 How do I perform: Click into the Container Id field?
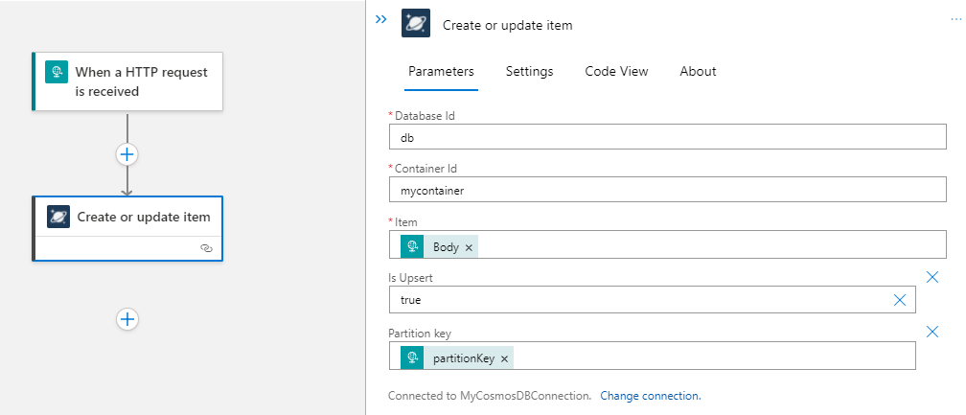668,190
